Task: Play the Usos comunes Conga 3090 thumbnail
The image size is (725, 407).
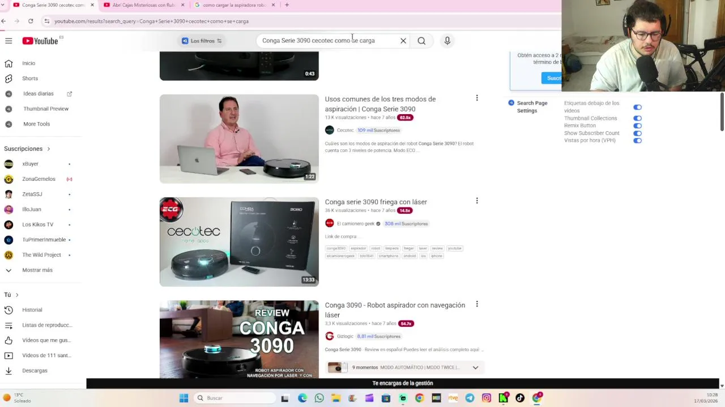Action: [239, 139]
